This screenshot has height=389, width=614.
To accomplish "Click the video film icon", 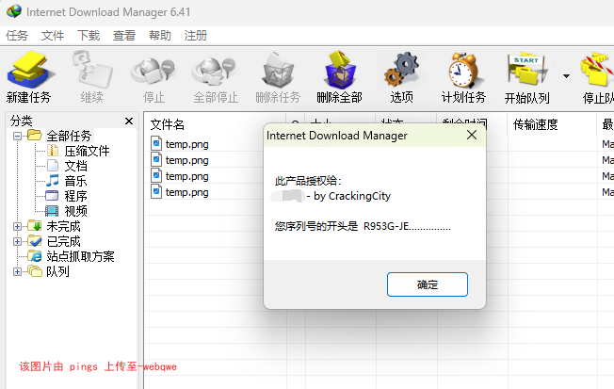I will 52,211.
